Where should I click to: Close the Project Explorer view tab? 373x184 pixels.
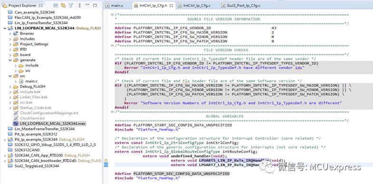click(41, 5)
